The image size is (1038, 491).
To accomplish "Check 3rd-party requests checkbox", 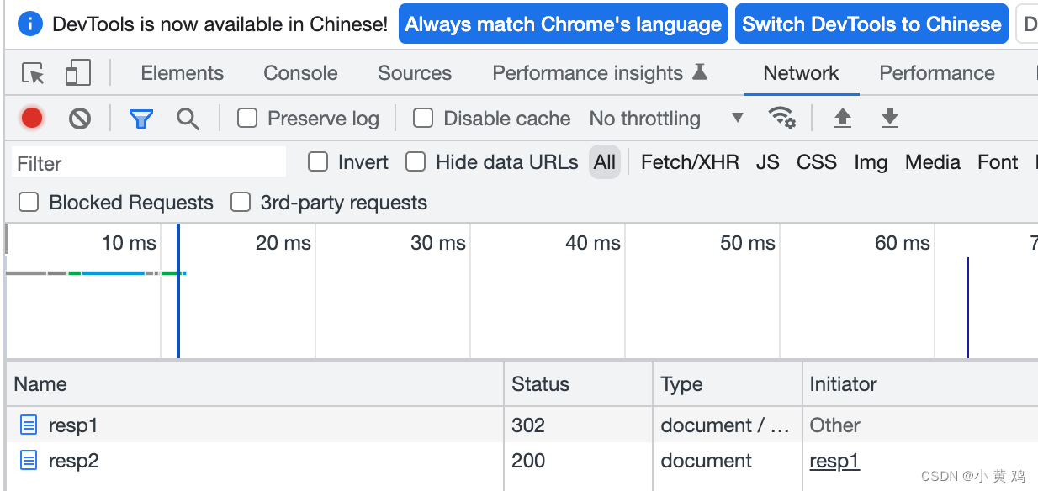I will [241, 202].
